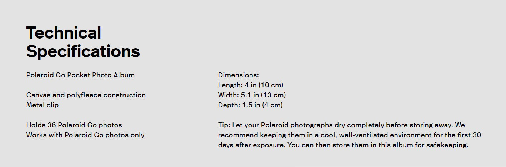Click the word "completely" in the tip
Image resolution: width=506 pixels, height=167 pixels.
[365, 125]
